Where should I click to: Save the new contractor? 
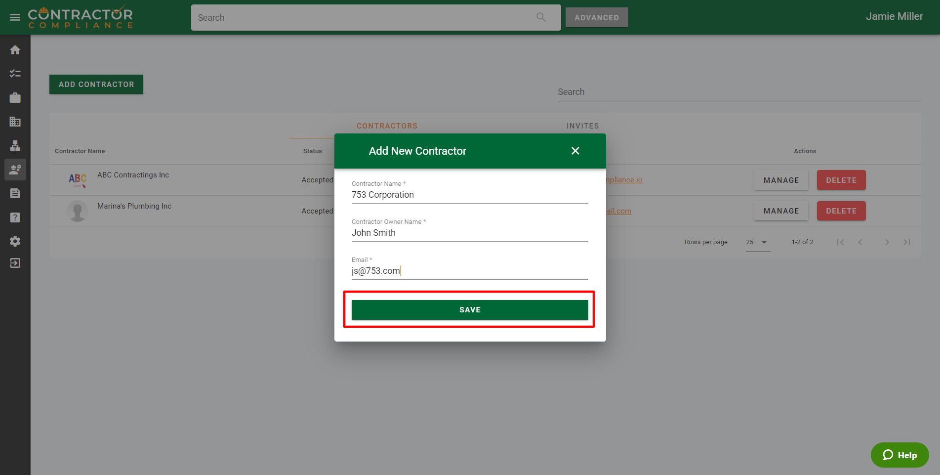pos(469,310)
